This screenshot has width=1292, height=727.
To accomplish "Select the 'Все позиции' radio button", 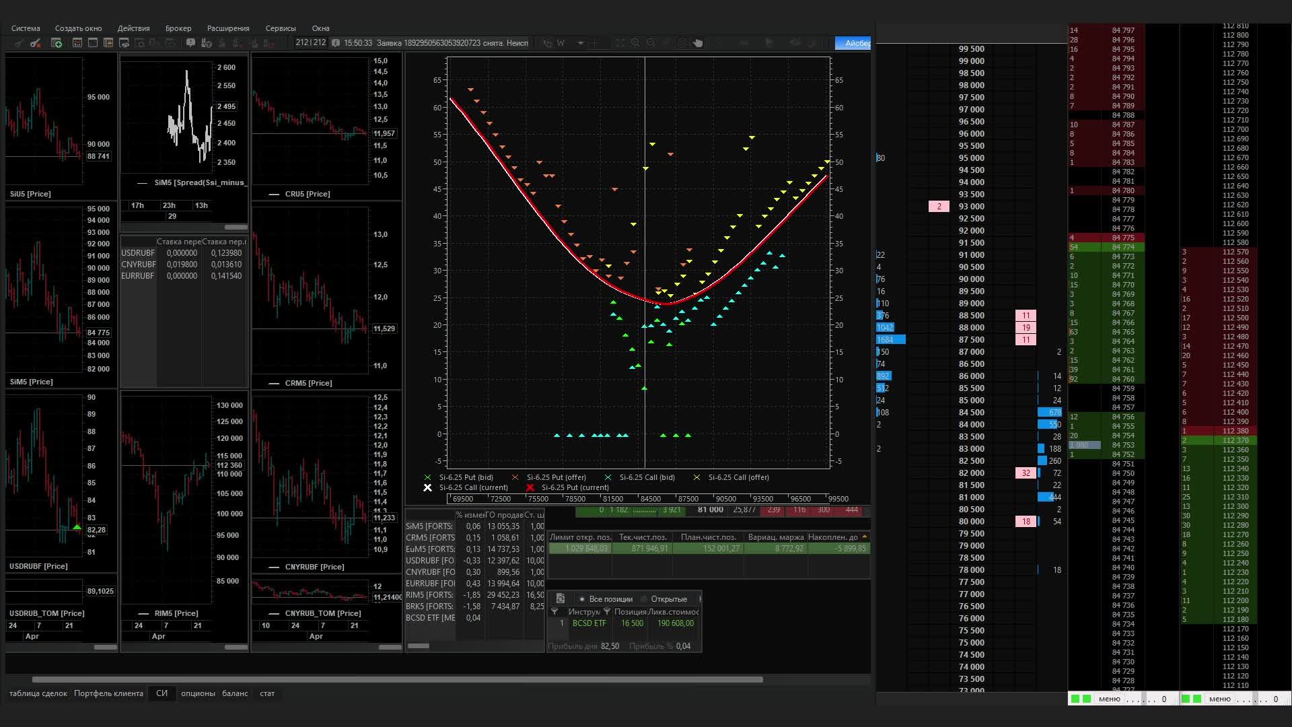I will tap(582, 599).
